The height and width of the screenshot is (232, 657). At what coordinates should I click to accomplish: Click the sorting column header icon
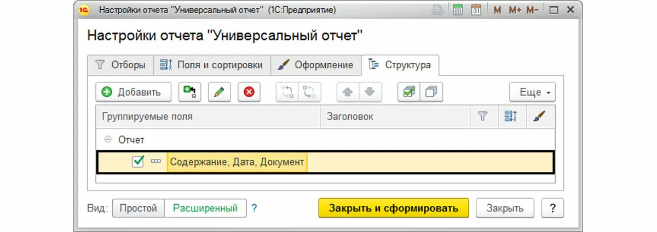(511, 116)
